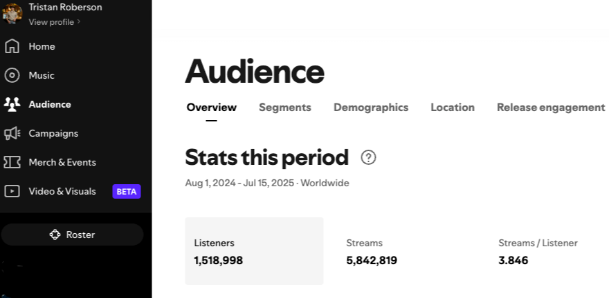This screenshot has width=609, height=298.
Task: Click the Merch & Events ticket icon
Action: (12, 162)
